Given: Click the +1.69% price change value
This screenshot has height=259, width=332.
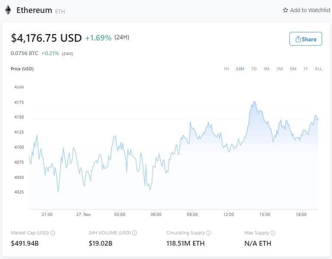Looking at the screenshot, I should coord(98,38).
